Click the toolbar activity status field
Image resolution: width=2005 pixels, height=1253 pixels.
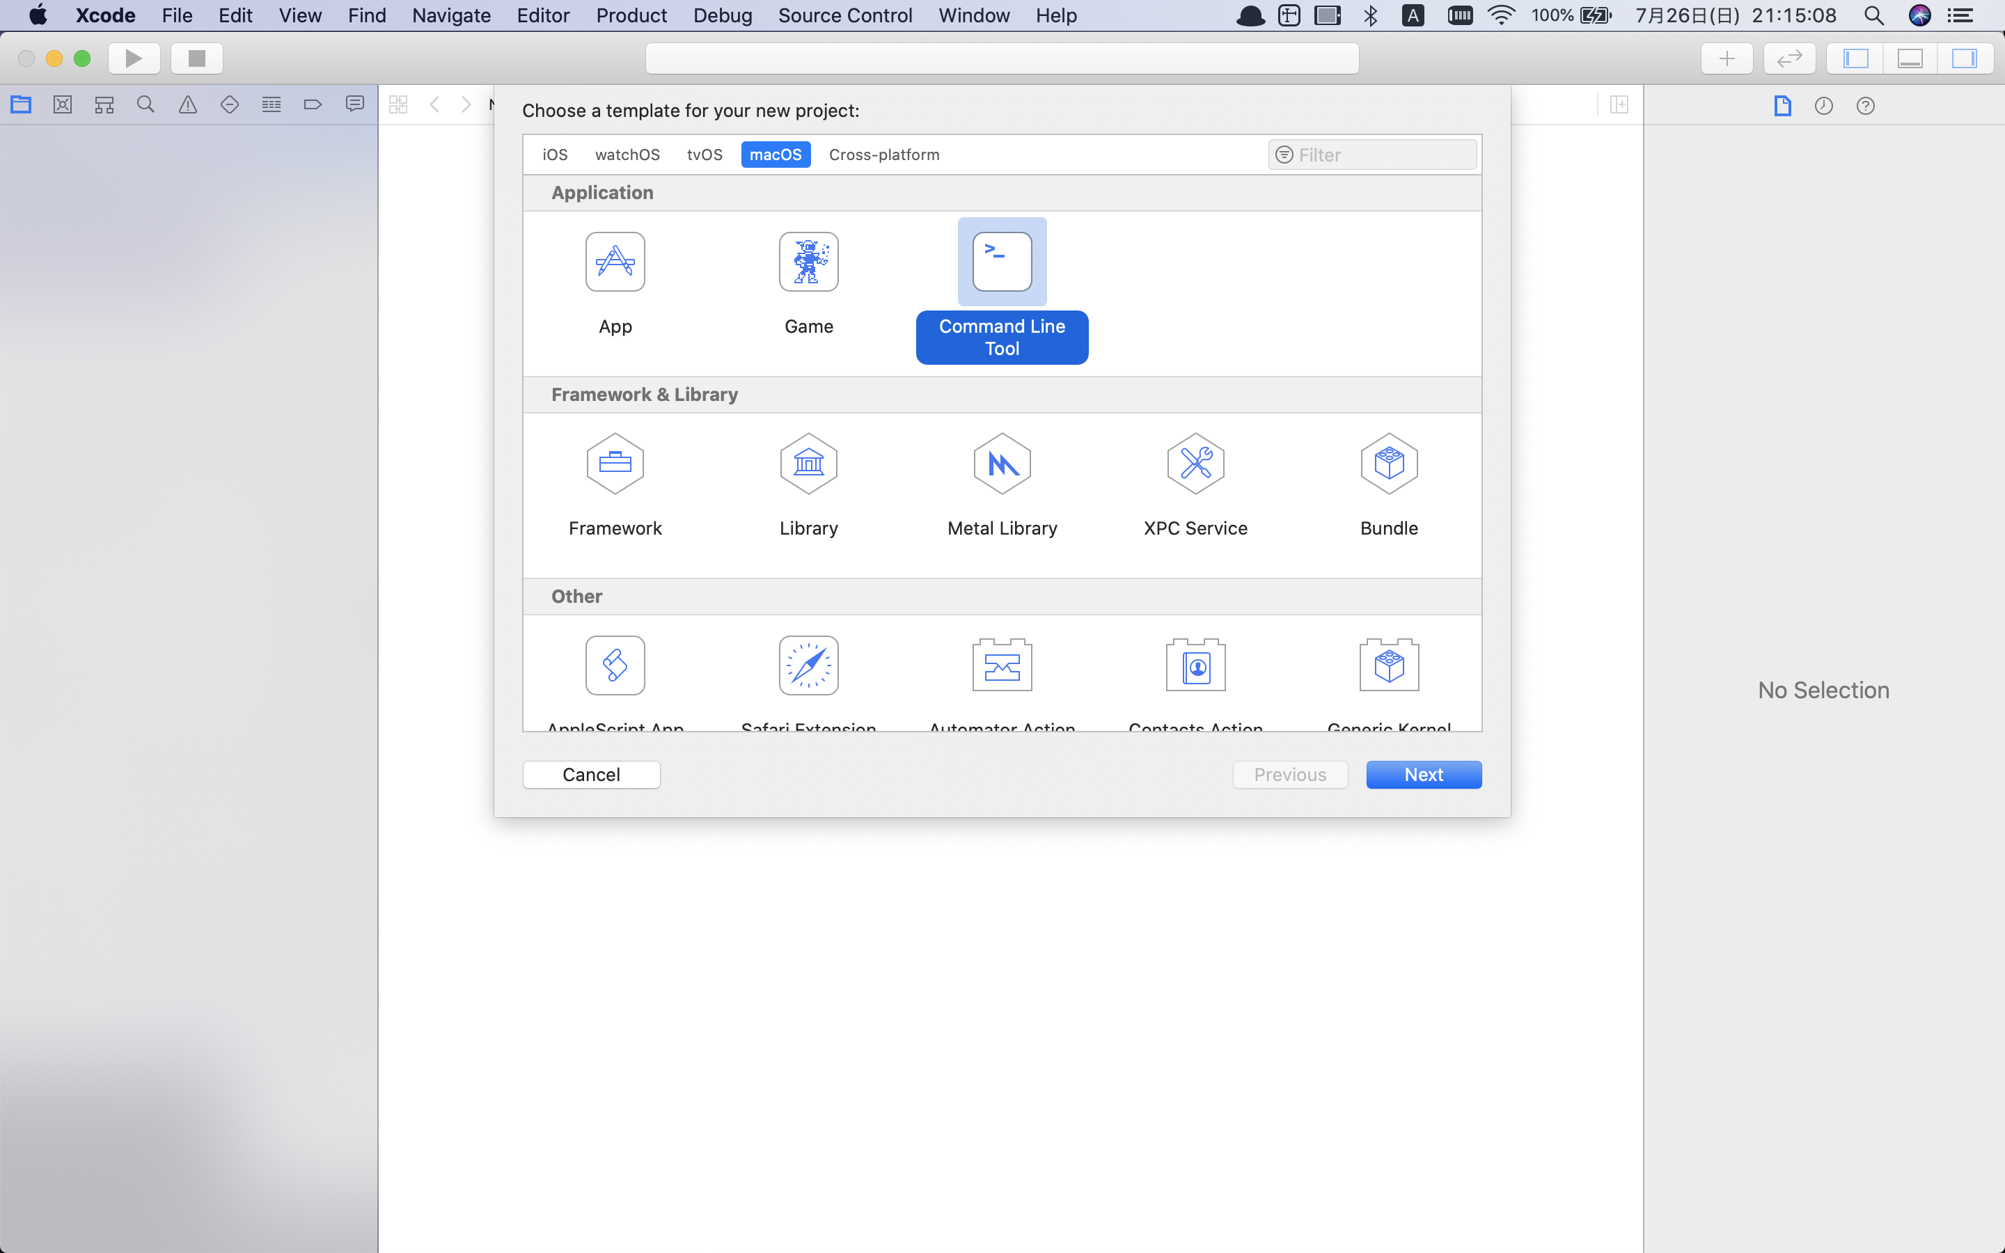pos(1002,58)
